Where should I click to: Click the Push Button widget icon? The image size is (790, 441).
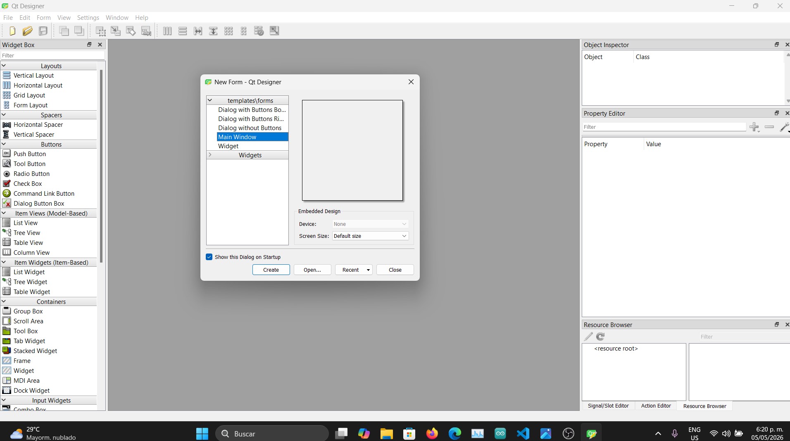pos(7,154)
